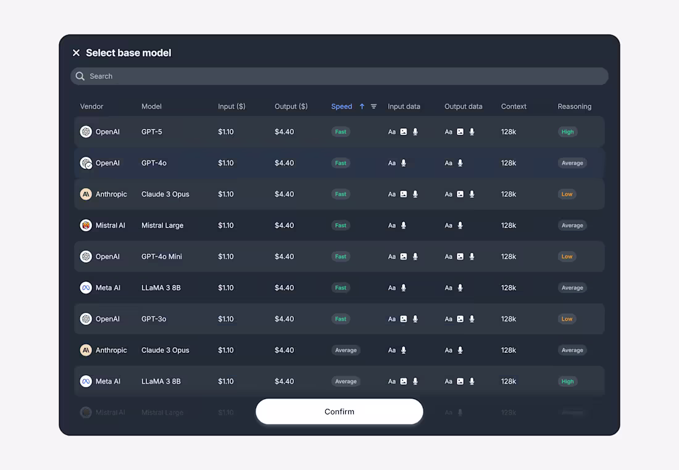Click the Output data column header
Image resolution: width=679 pixels, height=470 pixels.
click(x=463, y=107)
